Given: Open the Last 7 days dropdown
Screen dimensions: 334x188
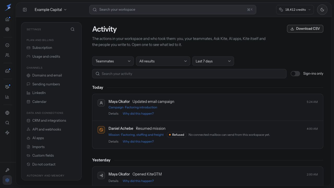Looking at the screenshot, I should (x=213, y=61).
